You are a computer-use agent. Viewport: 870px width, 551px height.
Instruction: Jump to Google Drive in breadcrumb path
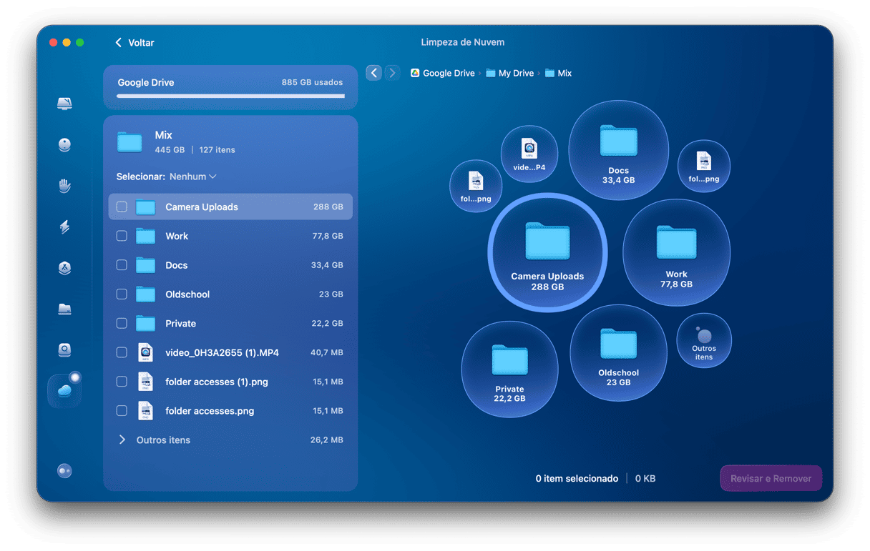coord(448,73)
